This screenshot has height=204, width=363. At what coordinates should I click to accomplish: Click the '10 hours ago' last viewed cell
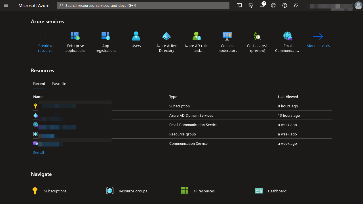289,115
